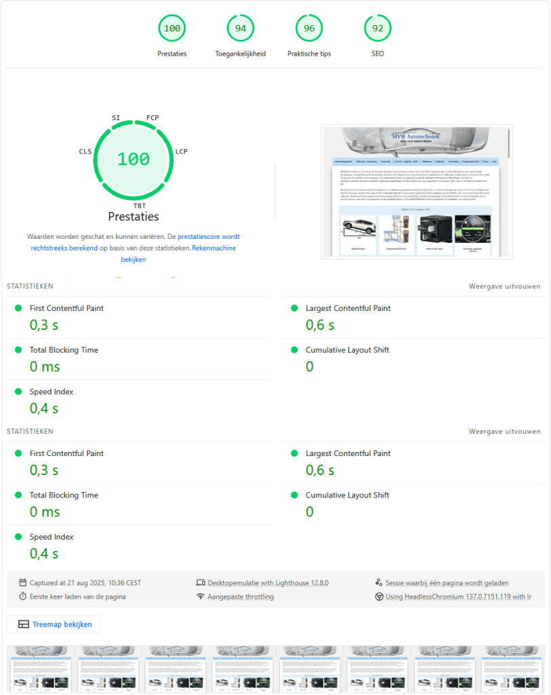Image resolution: width=551 pixels, height=695 pixels.
Task: Jump to Toegankelijkheid score gauge 94
Action: [240, 29]
